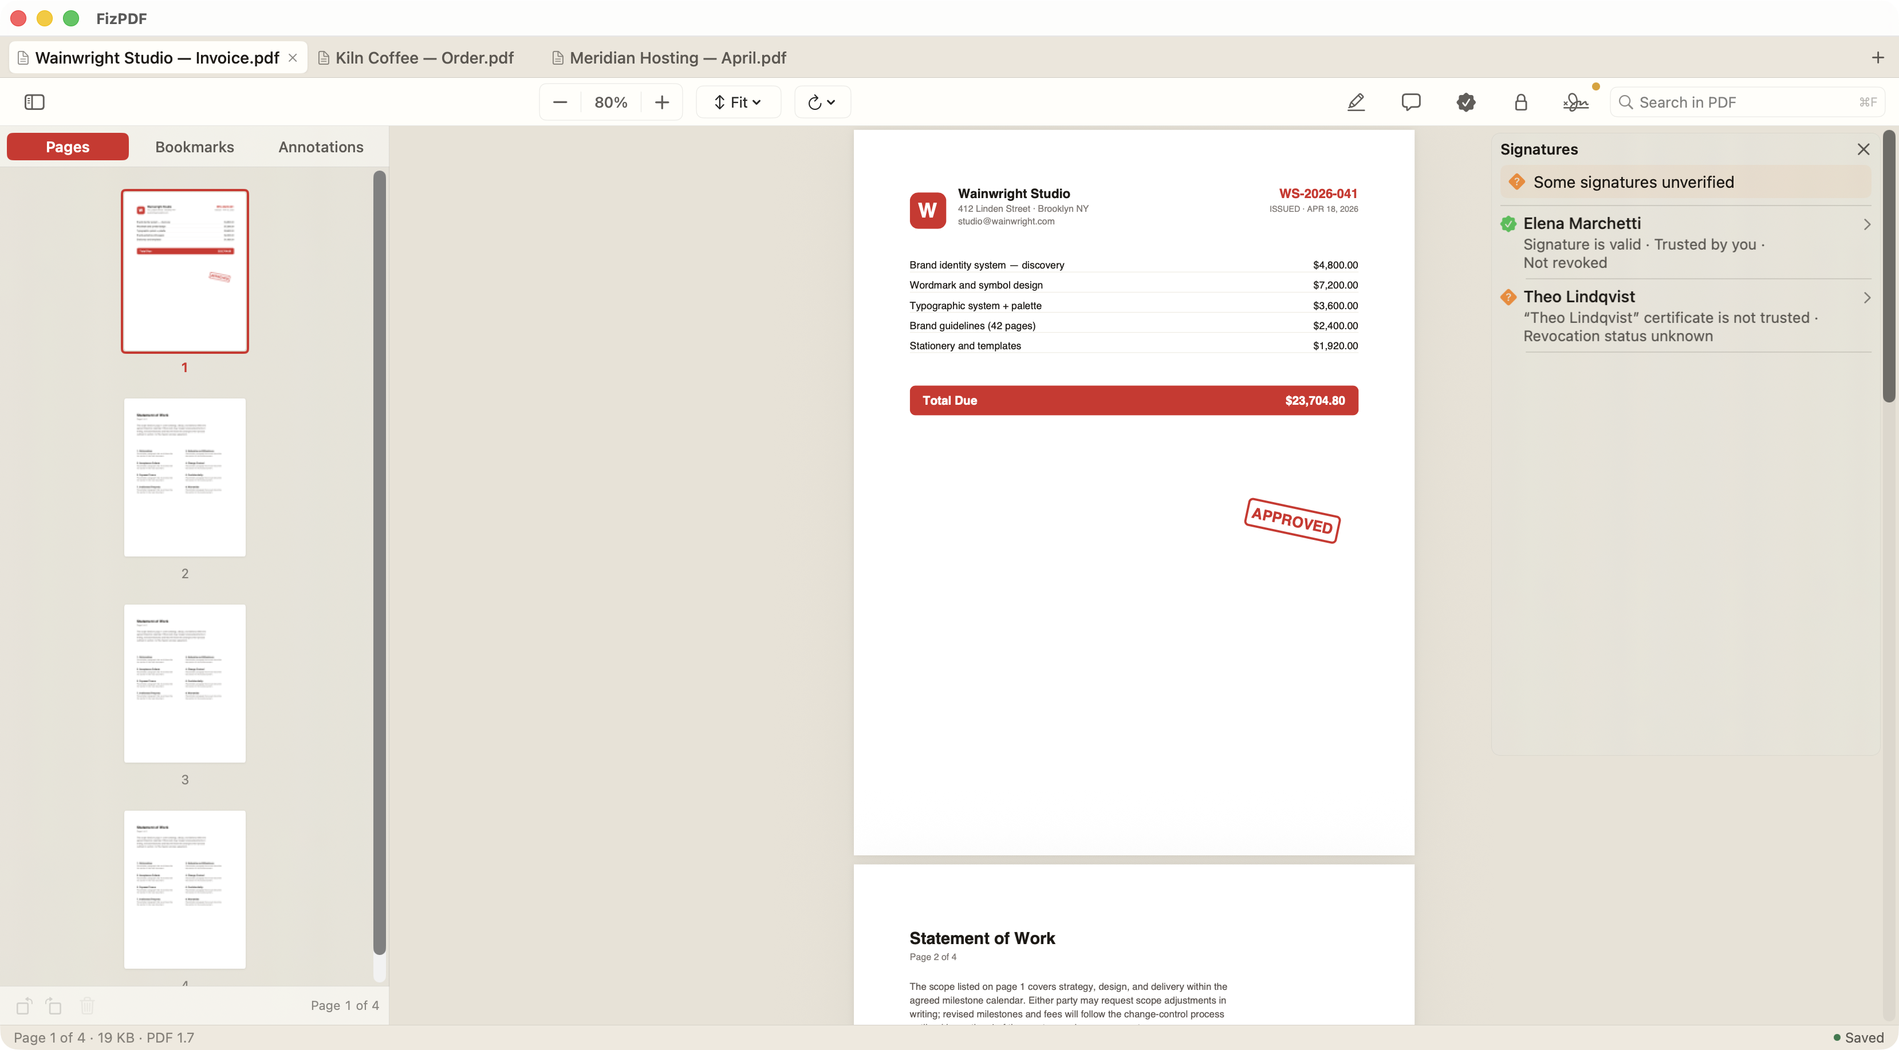Select the pen annotate tool
The image size is (1899, 1050).
point(1356,102)
